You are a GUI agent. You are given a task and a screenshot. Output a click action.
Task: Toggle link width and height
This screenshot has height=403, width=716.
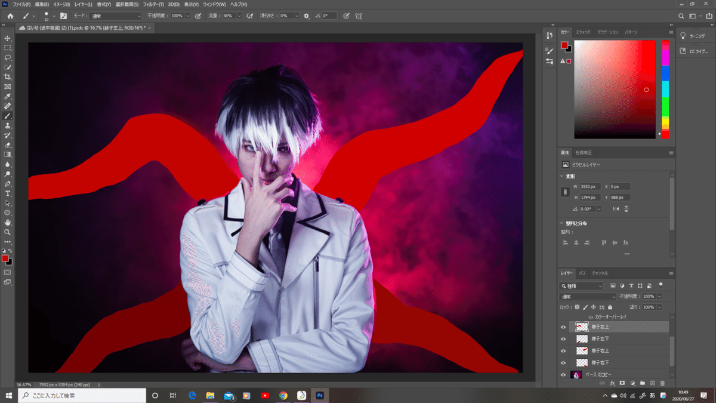[566, 192]
